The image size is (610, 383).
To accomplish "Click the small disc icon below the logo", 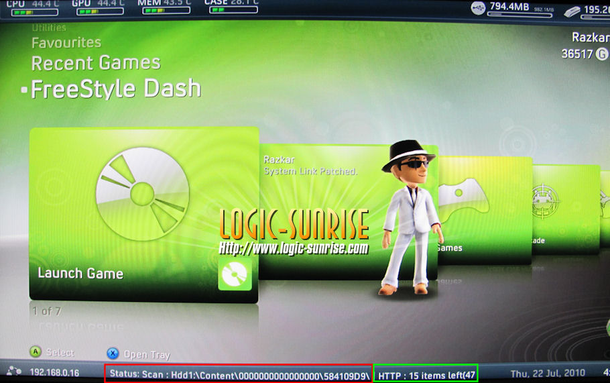I will (x=235, y=274).
